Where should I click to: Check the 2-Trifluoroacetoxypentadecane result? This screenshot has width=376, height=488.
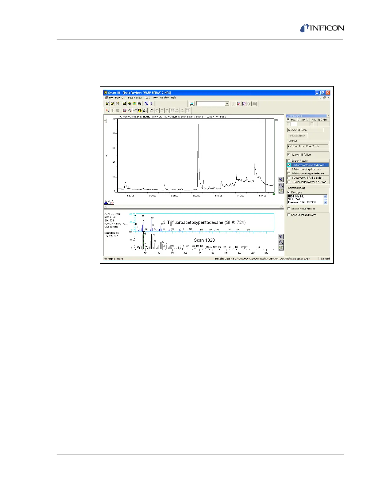pos(289,173)
